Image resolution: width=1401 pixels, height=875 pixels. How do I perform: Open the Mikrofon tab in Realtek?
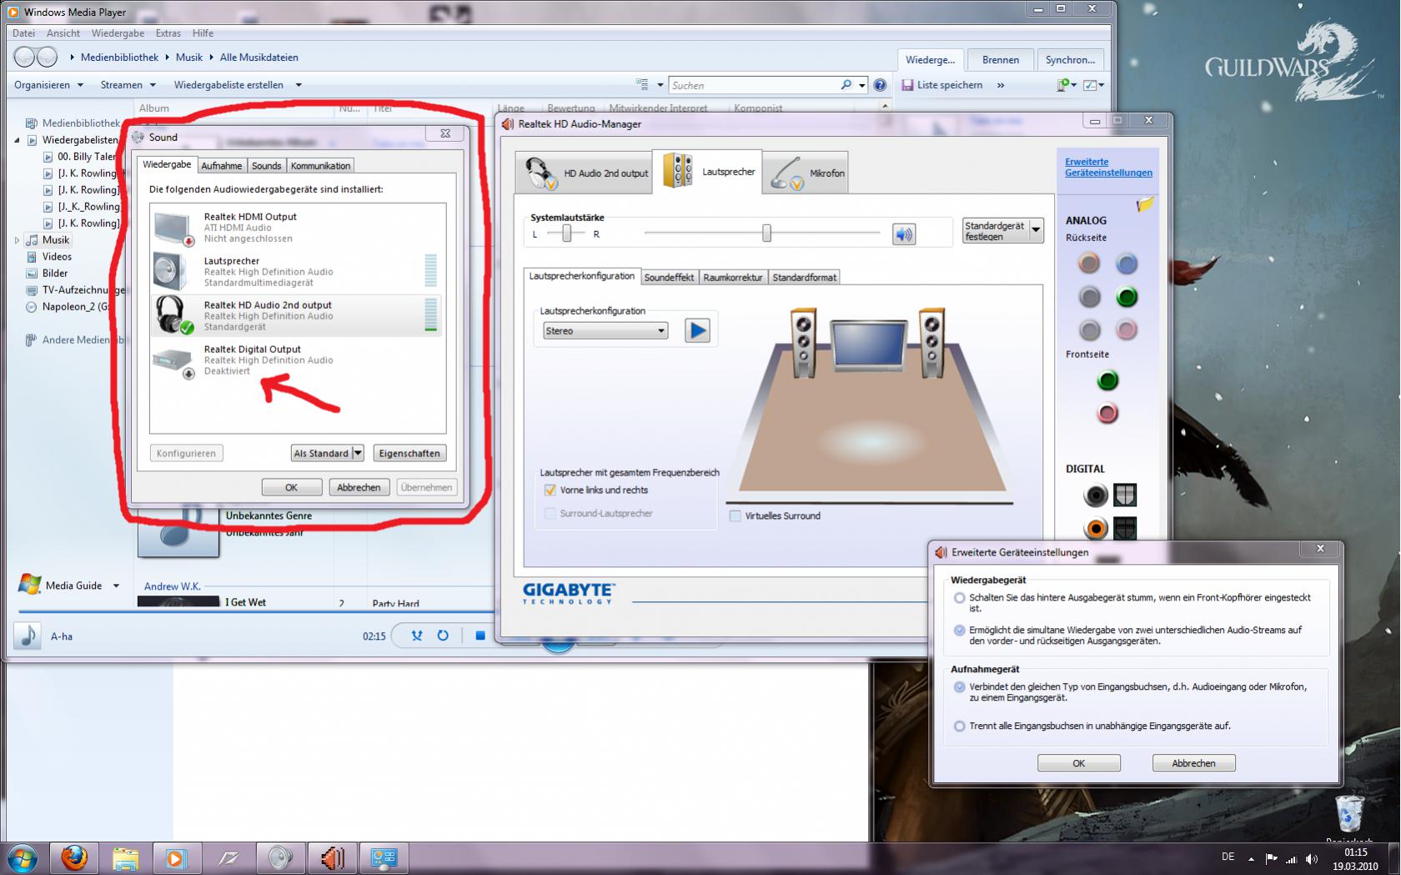click(x=806, y=173)
